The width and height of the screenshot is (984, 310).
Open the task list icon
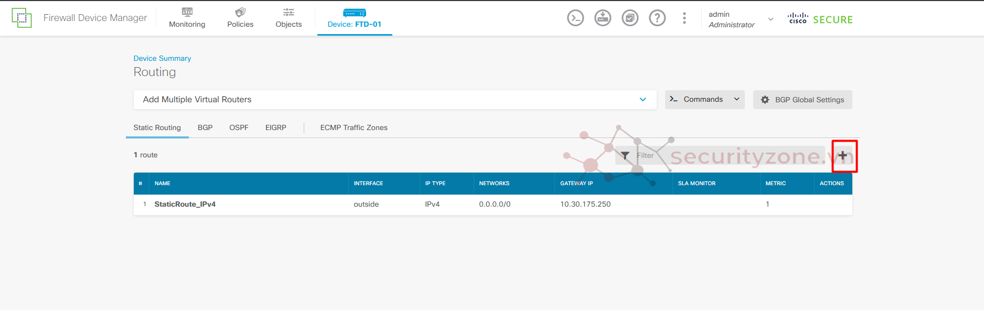click(x=630, y=18)
